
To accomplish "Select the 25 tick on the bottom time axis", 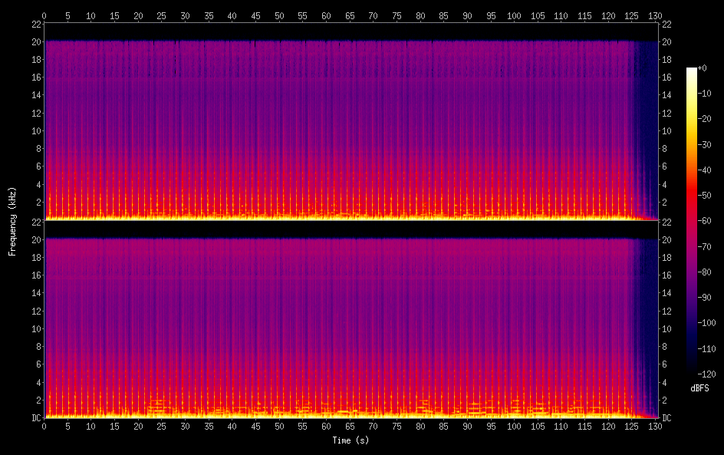I will (x=162, y=426).
